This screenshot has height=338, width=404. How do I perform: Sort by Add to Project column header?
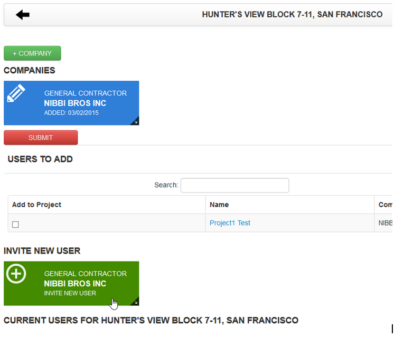(107, 205)
